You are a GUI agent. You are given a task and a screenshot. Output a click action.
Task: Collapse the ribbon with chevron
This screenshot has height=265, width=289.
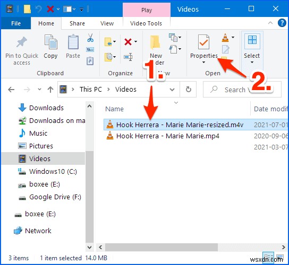(x=270, y=23)
